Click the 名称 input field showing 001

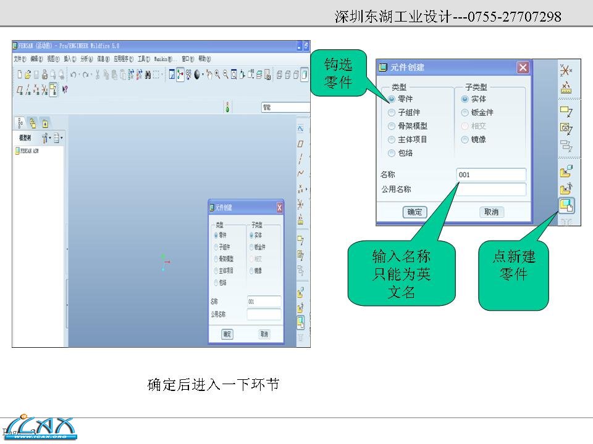[x=491, y=174]
